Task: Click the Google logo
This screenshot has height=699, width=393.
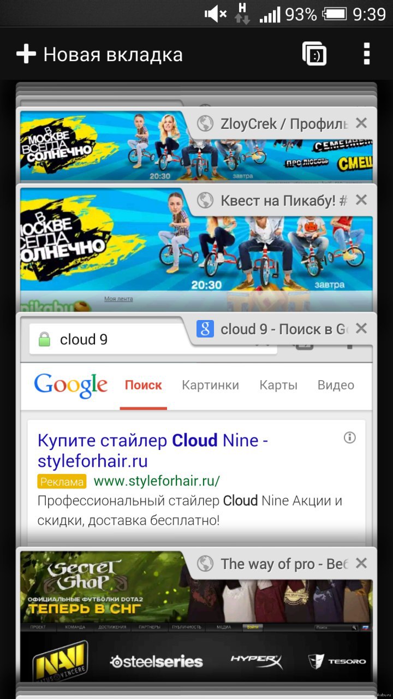Action: click(71, 386)
